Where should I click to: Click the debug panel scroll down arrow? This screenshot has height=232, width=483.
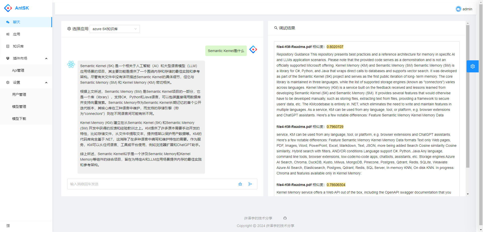click(468, 194)
